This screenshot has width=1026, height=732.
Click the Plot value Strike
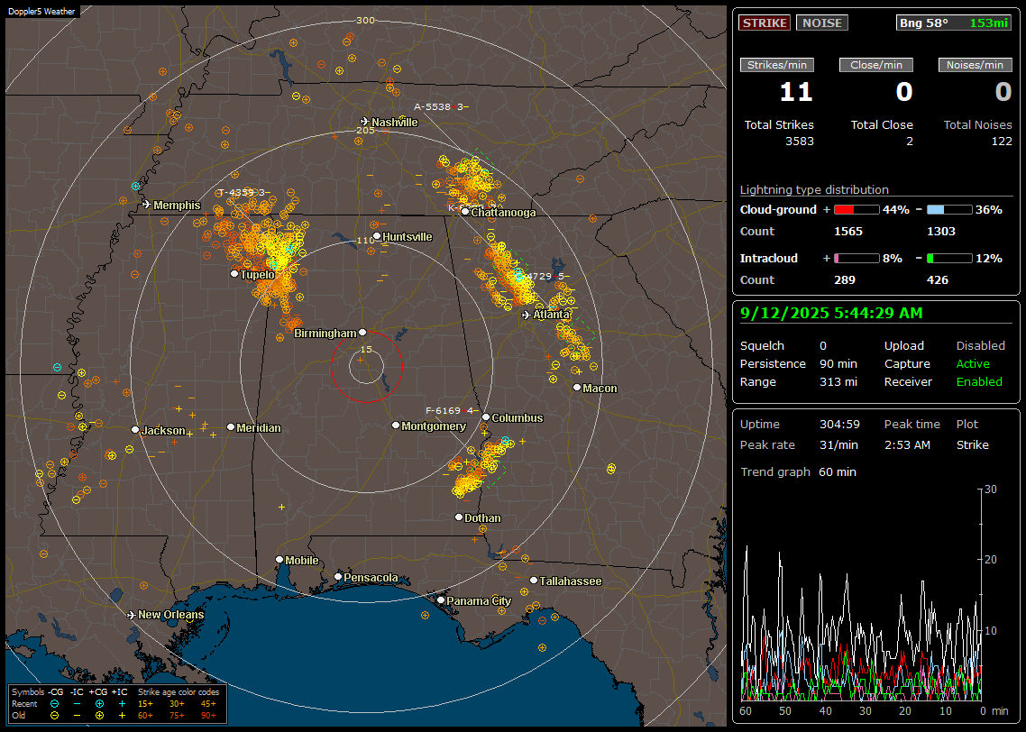[x=972, y=444]
